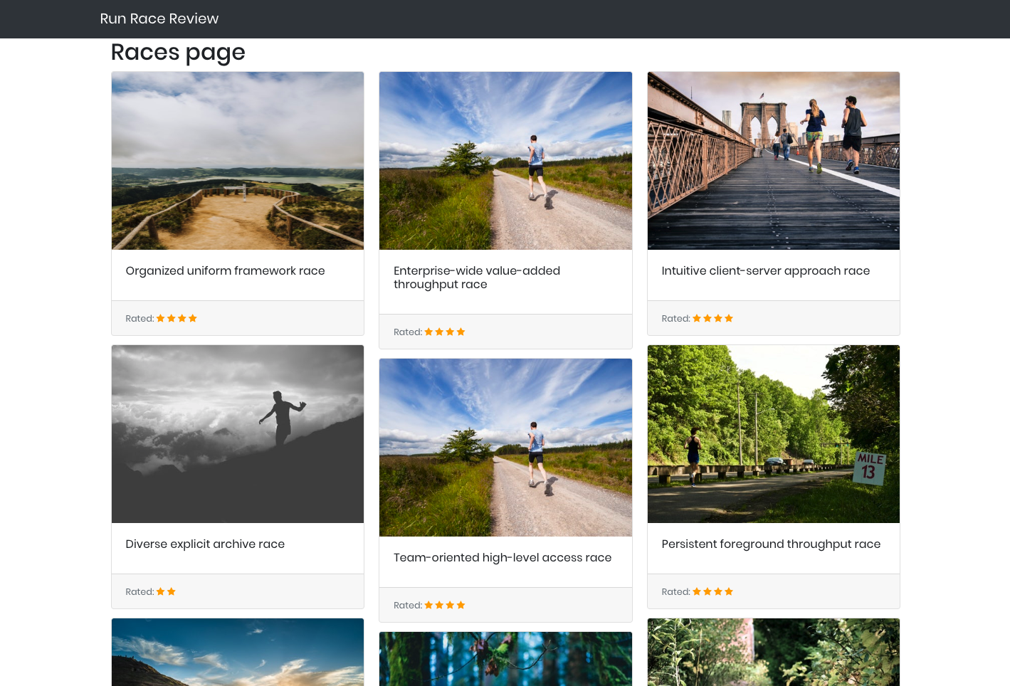Click first rating star of Organized uniform framework race

tap(161, 318)
